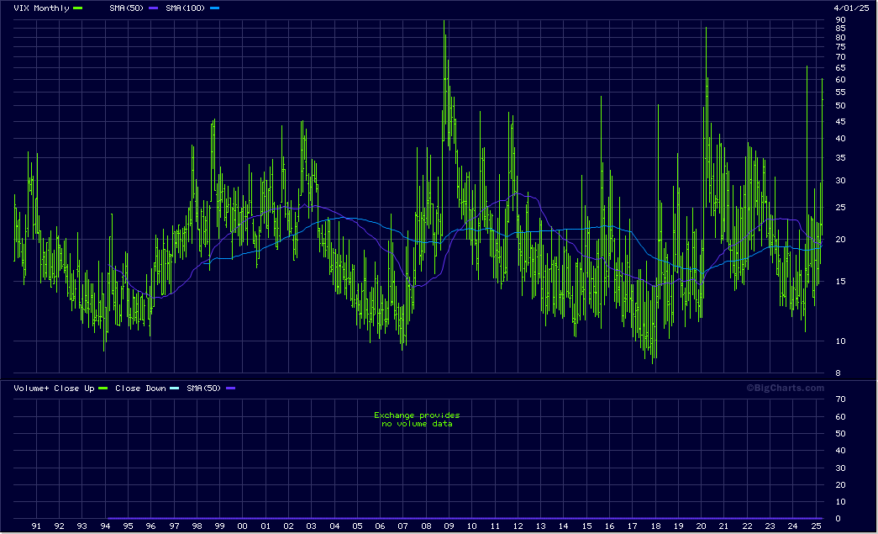Select the 'Close Down' legend label
The width and height of the screenshot is (878, 534).
(x=140, y=388)
